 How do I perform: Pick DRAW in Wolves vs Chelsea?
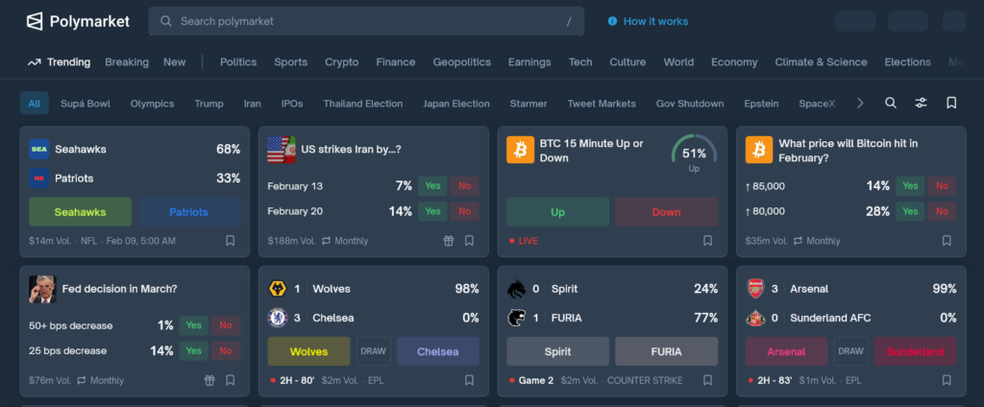click(x=374, y=351)
